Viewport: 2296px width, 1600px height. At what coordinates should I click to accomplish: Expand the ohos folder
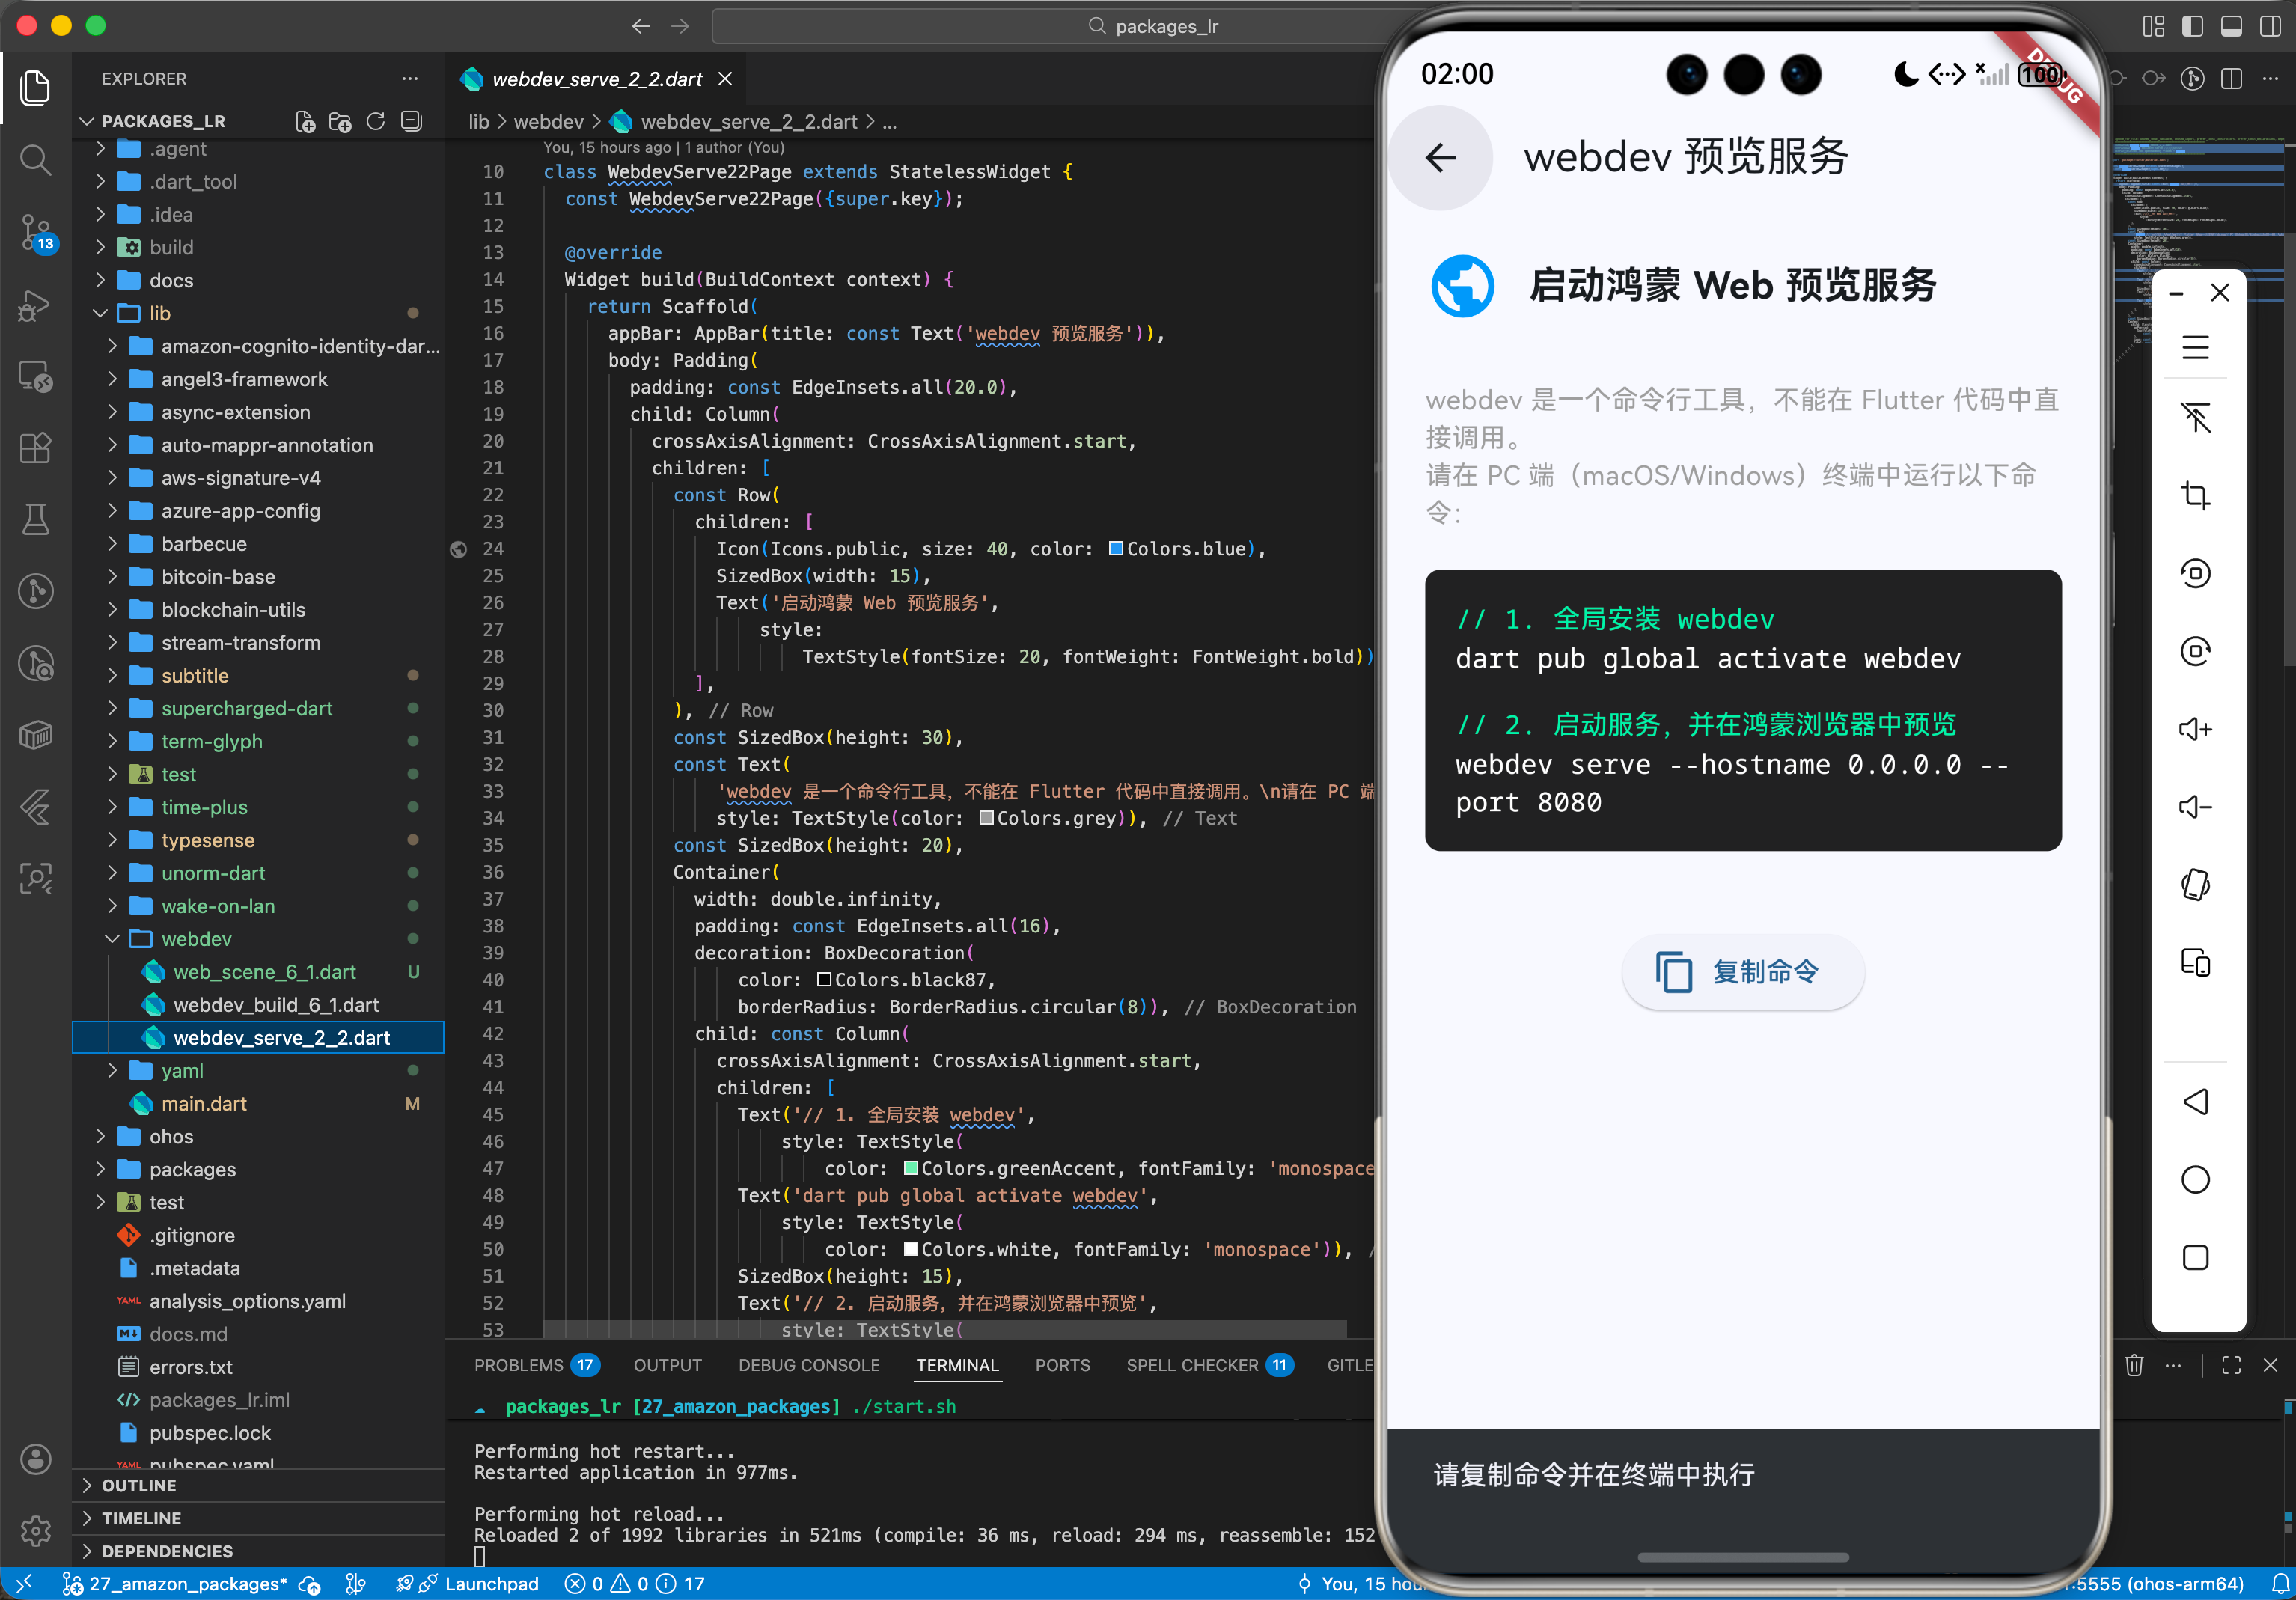[x=258, y=1137]
